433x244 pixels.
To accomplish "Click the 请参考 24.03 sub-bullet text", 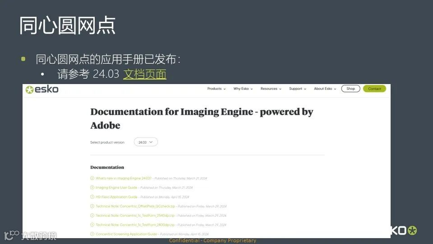I will point(88,74).
